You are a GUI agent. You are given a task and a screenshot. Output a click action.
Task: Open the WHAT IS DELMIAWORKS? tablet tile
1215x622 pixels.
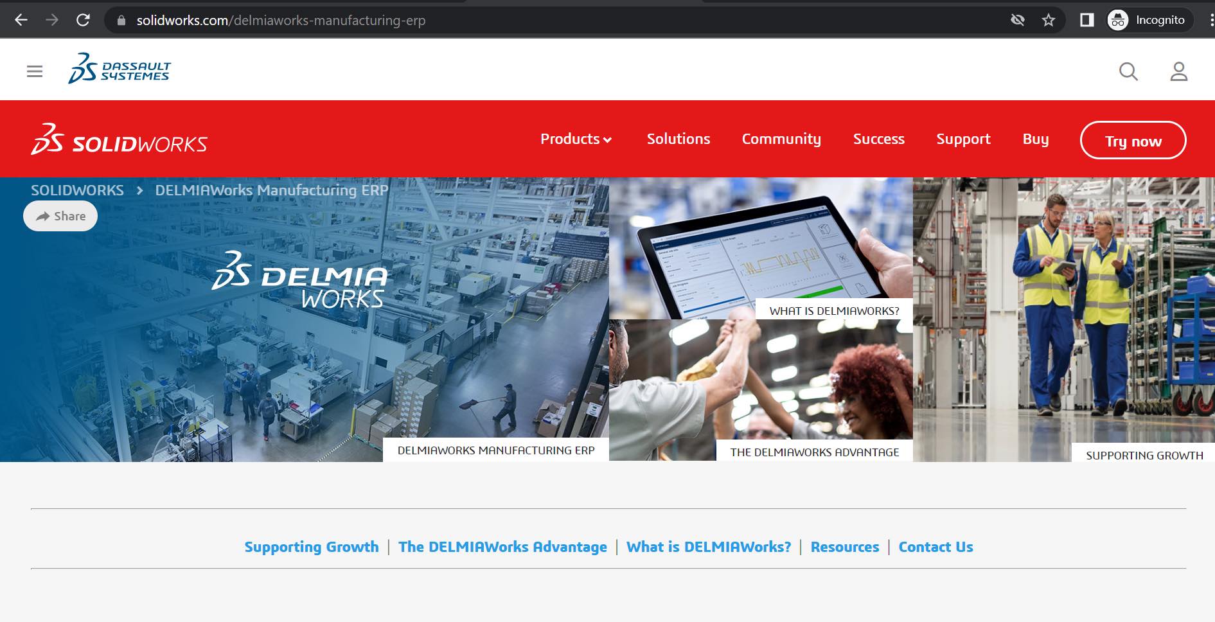[x=761, y=248]
